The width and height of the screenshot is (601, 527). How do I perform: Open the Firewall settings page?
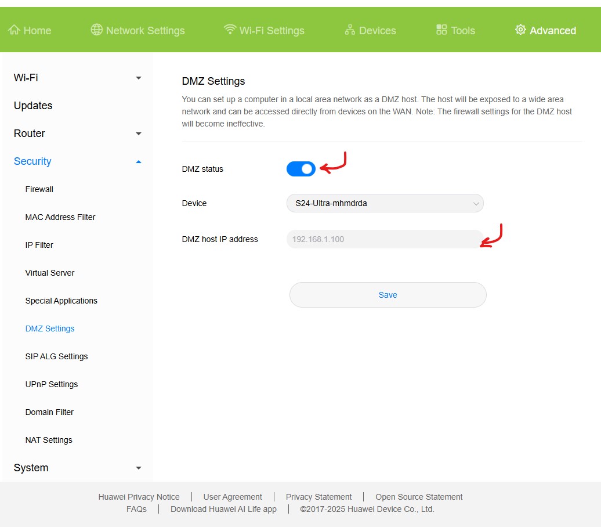coord(39,189)
